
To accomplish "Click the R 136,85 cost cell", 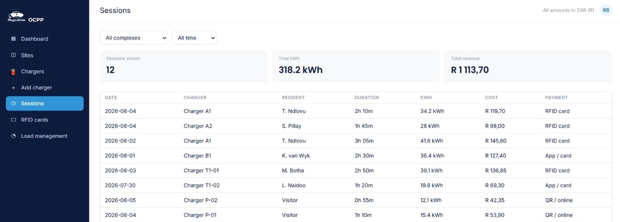I will click(495, 170).
